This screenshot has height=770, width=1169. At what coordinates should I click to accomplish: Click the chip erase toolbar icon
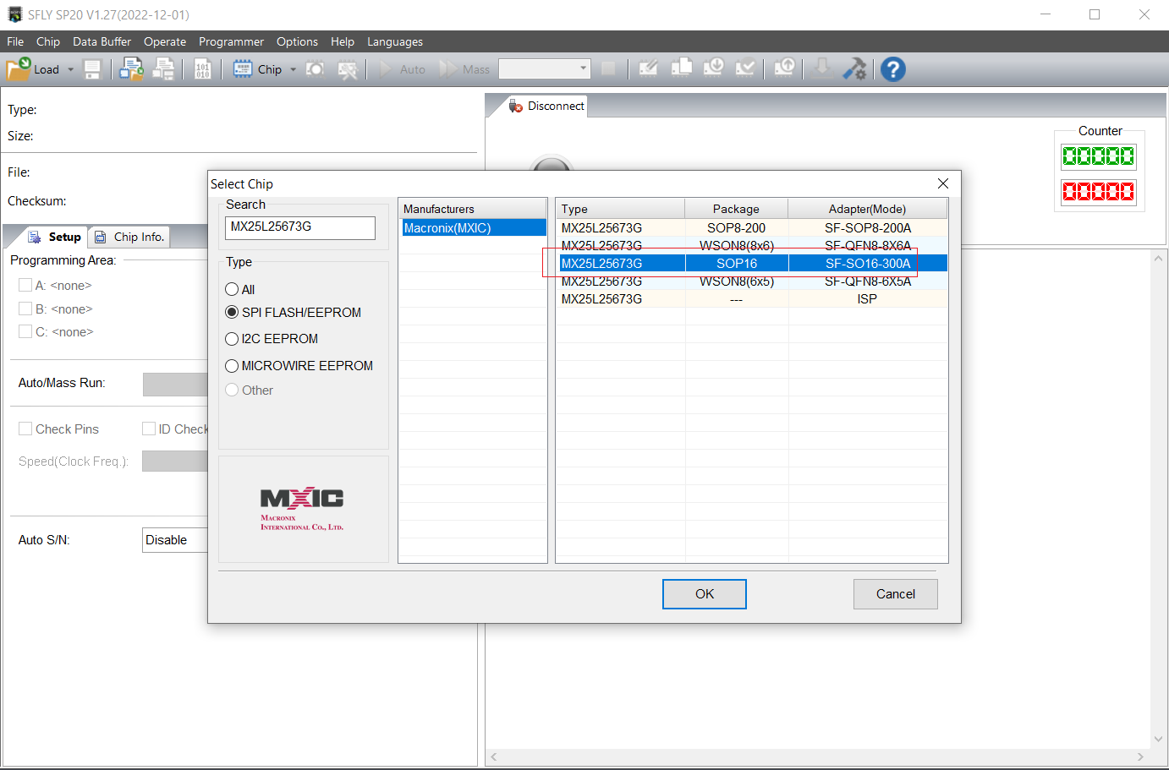pos(649,68)
